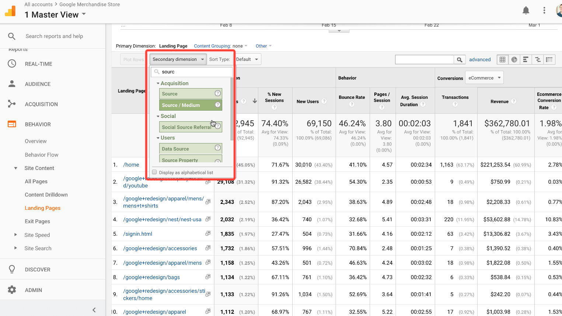The image size is (562, 316).
Task: Open Behavior Flow report
Action: [42, 155]
